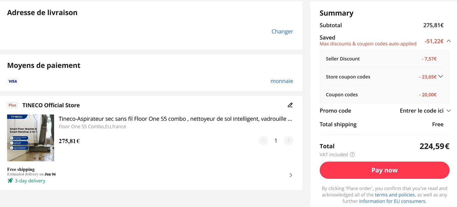457x207 pixels.
Task: Click the Pay now button
Action: point(384,170)
